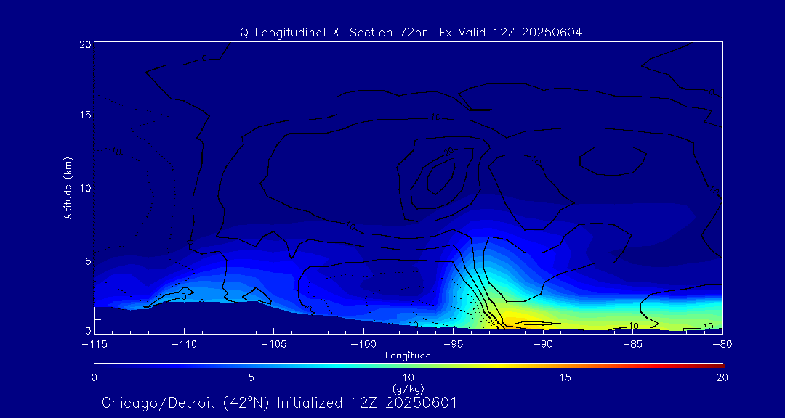
Task: Click the altitude axis tick label 5
Action: [88, 261]
